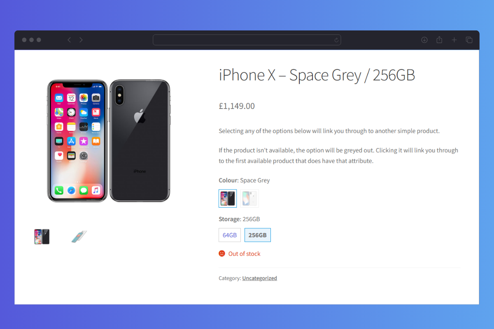
Task: Open a new tab with the plus icon
Action: pos(454,40)
